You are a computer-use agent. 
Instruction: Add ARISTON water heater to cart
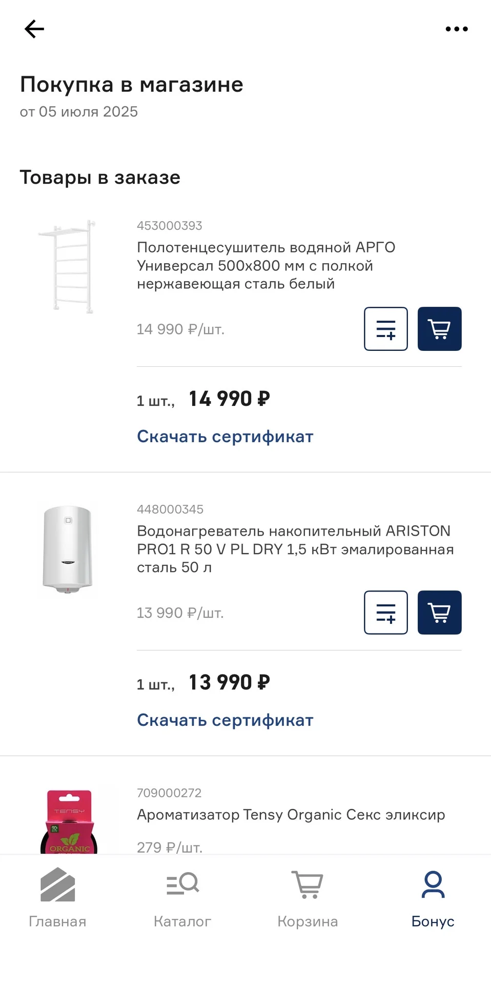tap(439, 613)
